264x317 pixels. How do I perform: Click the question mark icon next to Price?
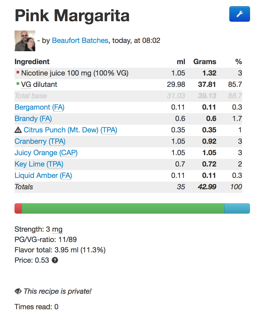coord(55,260)
